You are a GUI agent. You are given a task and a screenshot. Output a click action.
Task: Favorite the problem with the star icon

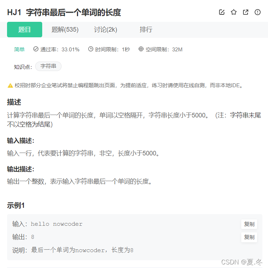[234, 12]
